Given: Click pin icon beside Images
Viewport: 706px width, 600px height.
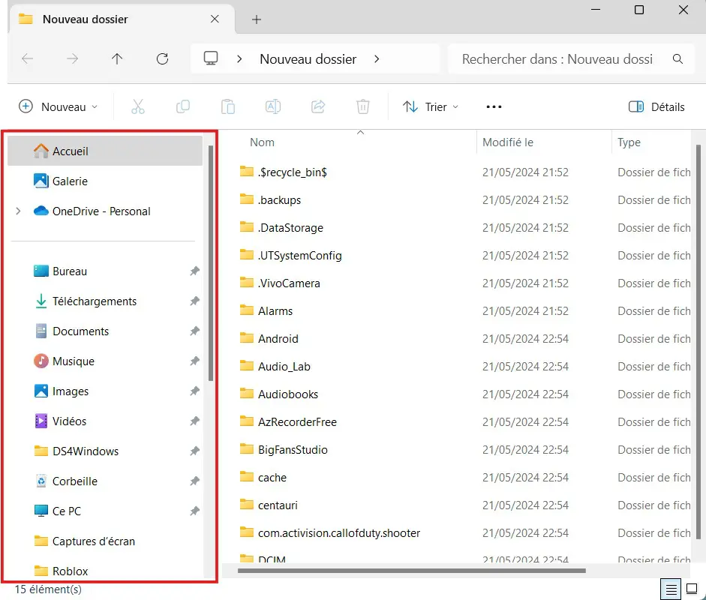Looking at the screenshot, I should click(194, 391).
